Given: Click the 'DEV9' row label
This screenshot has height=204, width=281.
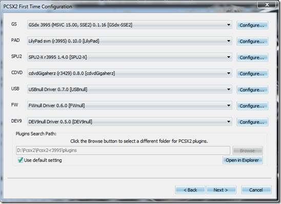Looking at the screenshot, I should click(16, 121).
